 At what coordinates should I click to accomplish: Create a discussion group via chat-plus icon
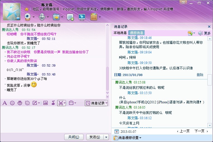tap(70, 17)
